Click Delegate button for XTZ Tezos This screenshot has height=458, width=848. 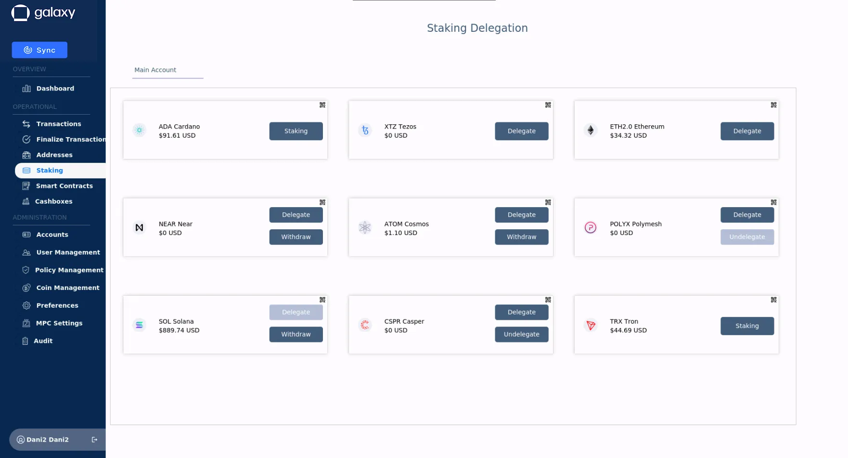click(x=522, y=131)
